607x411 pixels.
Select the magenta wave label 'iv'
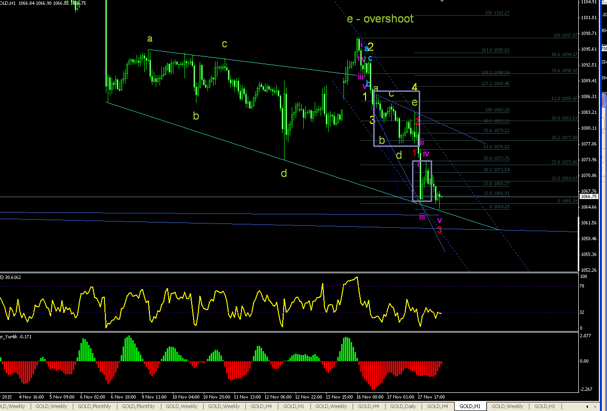426,154
